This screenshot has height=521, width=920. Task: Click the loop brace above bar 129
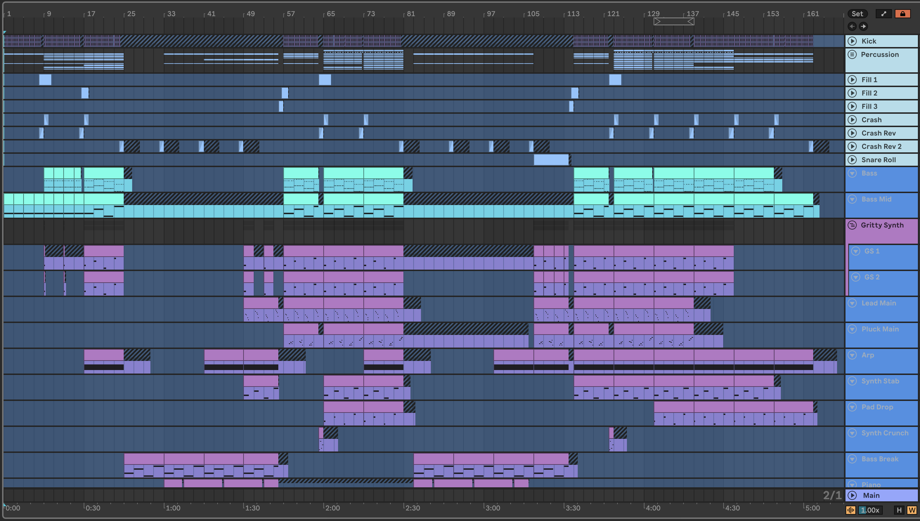point(674,21)
